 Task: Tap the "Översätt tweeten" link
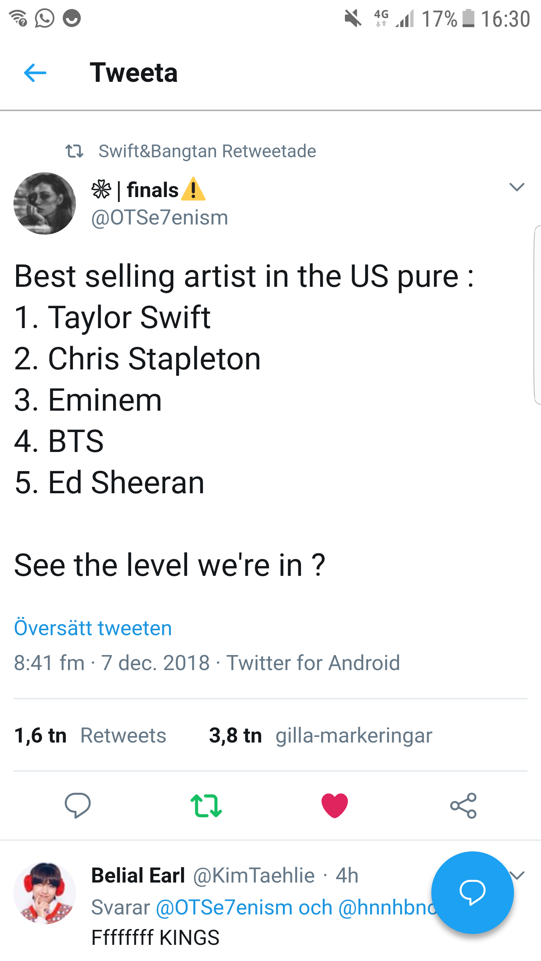(93, 628)
